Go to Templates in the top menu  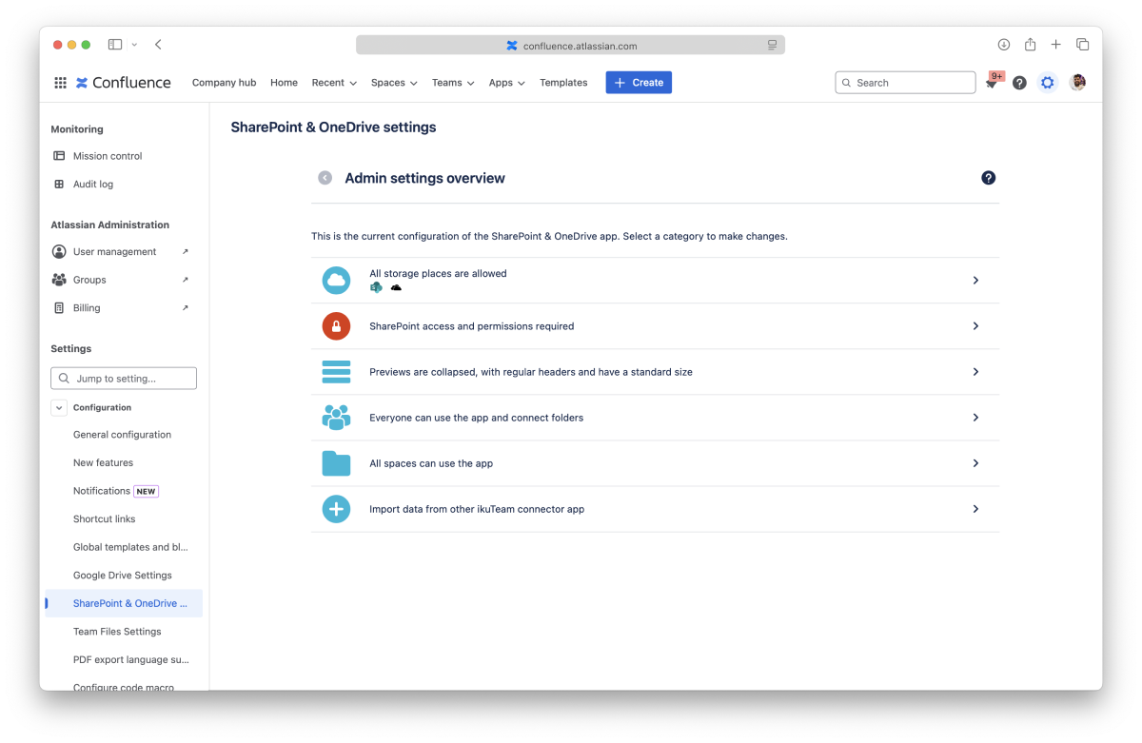click(x=563, y=83)
